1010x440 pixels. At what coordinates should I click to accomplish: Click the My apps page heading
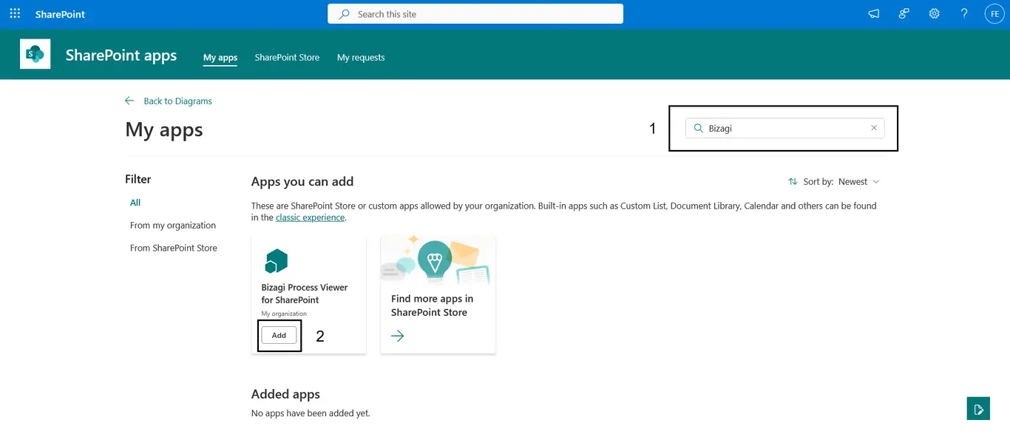point(164,130)
